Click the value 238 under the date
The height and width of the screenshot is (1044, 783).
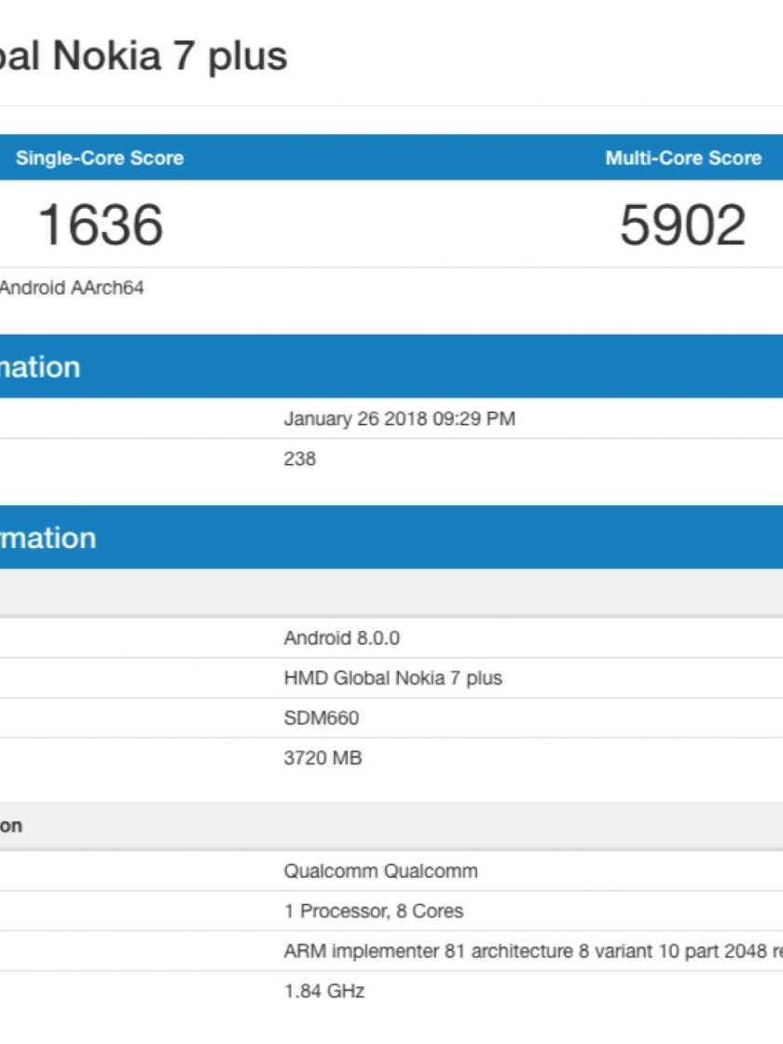point(300,459)
